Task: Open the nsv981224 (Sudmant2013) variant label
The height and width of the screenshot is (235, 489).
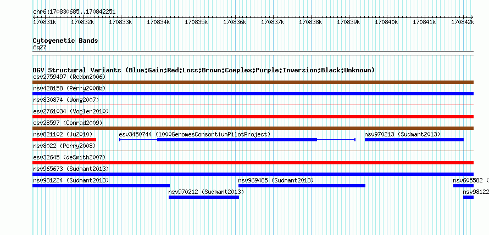Action: click(71, 180)
